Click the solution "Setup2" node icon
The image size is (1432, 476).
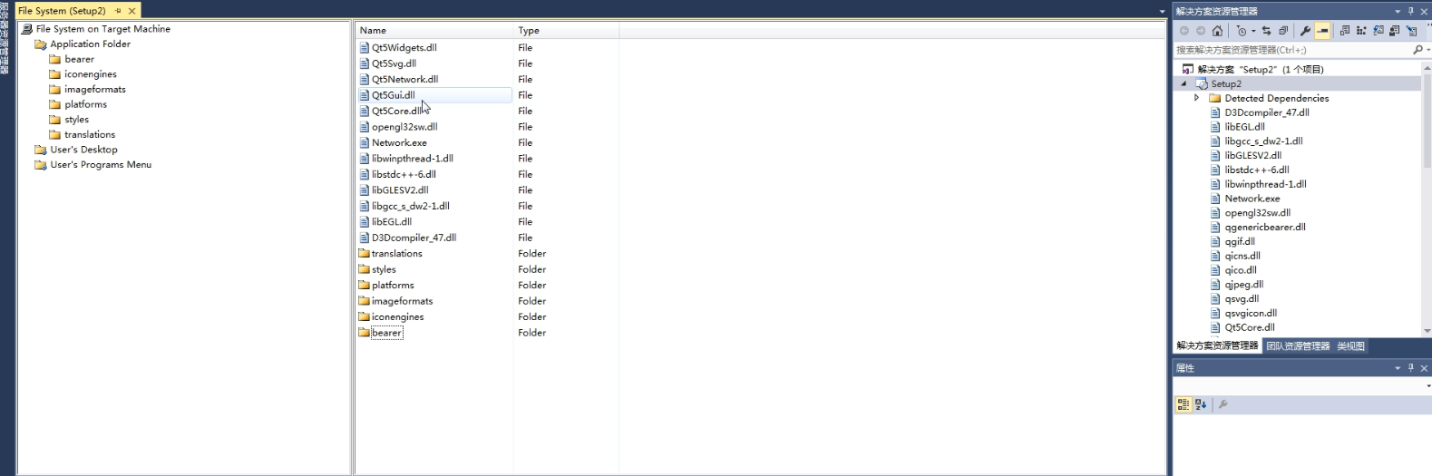(1187, 69)
